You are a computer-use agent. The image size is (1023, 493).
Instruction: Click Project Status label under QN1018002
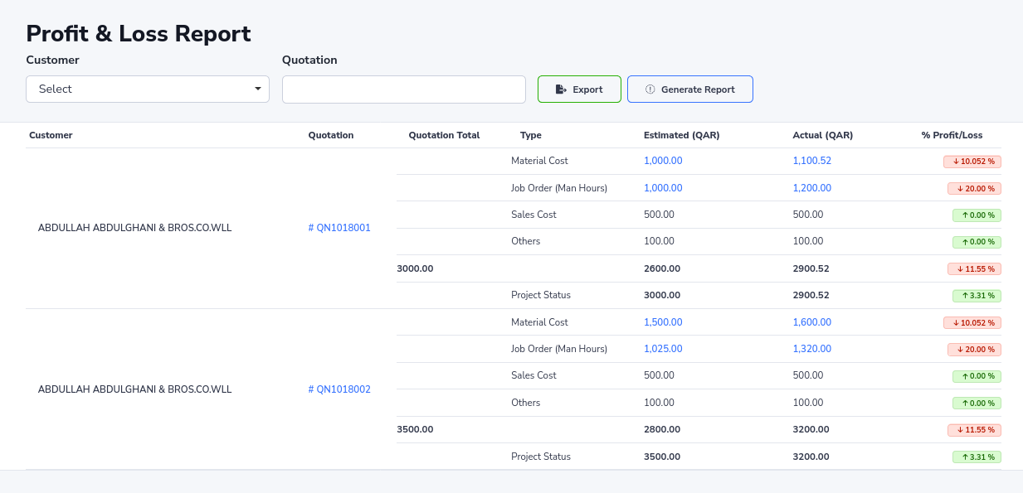tap(541, 457)
